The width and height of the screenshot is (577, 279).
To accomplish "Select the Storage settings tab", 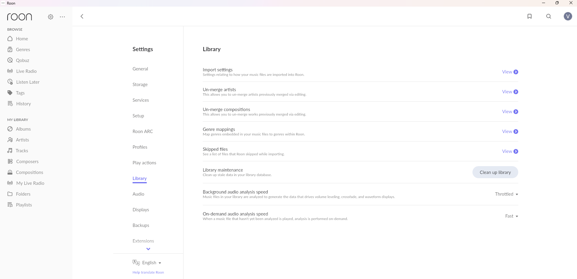I will pyautogui.click(x=140, y=85).
